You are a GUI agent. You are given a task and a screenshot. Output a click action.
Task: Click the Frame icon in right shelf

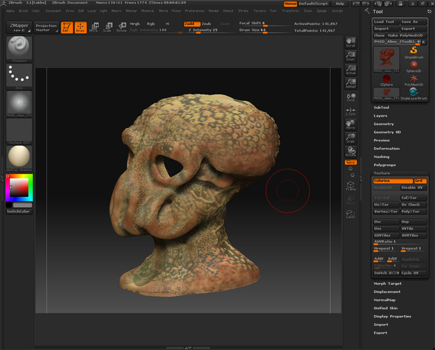tap(351, 185)
